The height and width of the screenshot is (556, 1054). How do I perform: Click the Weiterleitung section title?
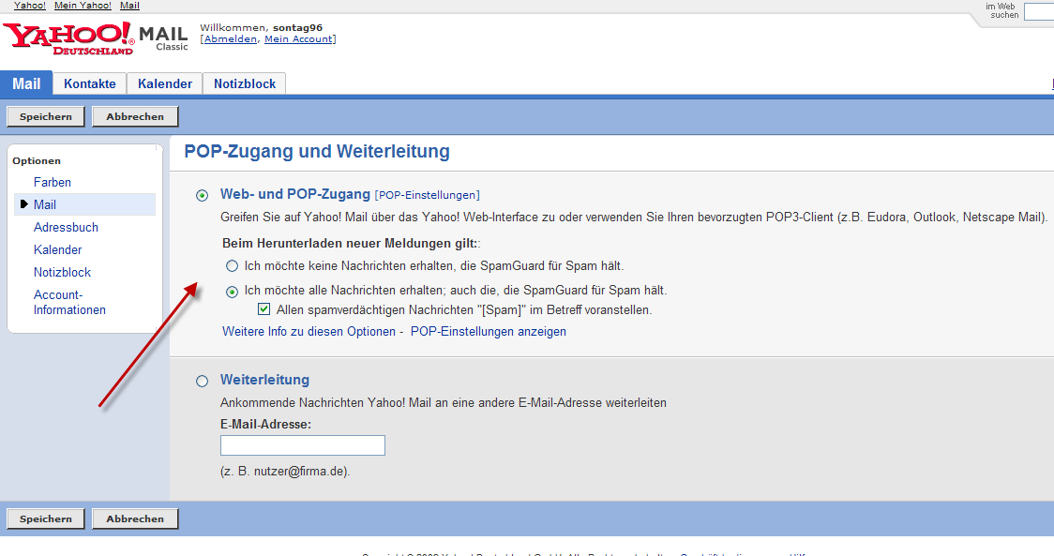tap(264, 380)
